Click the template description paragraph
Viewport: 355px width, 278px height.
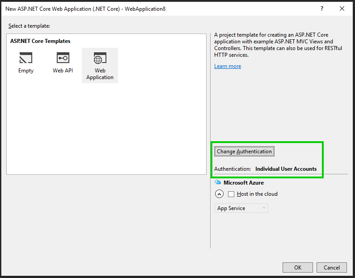[277, 45]
